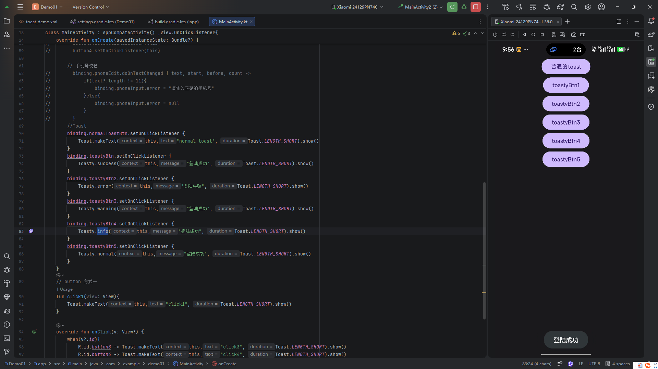
Task: Click the Stop app button in the toolbar
Action: pyautogui.click(x=476, y=7)
